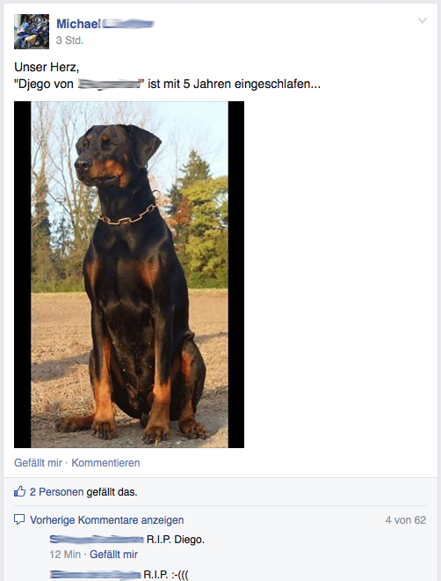Click the thumbs-up icon beside 2 Personen
Image resolution: width=441 pixels, height=581 pixels.
(x=19, y=491)
